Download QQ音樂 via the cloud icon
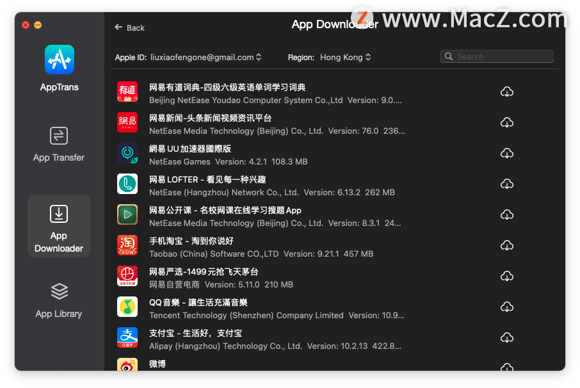This screenshot has width=580, height=388. point(507,307)
